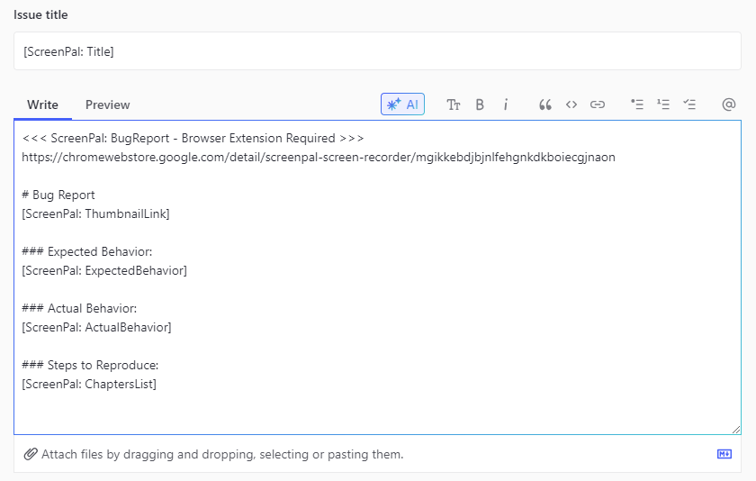The height and width of the screenshot is (481, 756).
Task: Select the Write tab
Action: [x=42, y=104]
